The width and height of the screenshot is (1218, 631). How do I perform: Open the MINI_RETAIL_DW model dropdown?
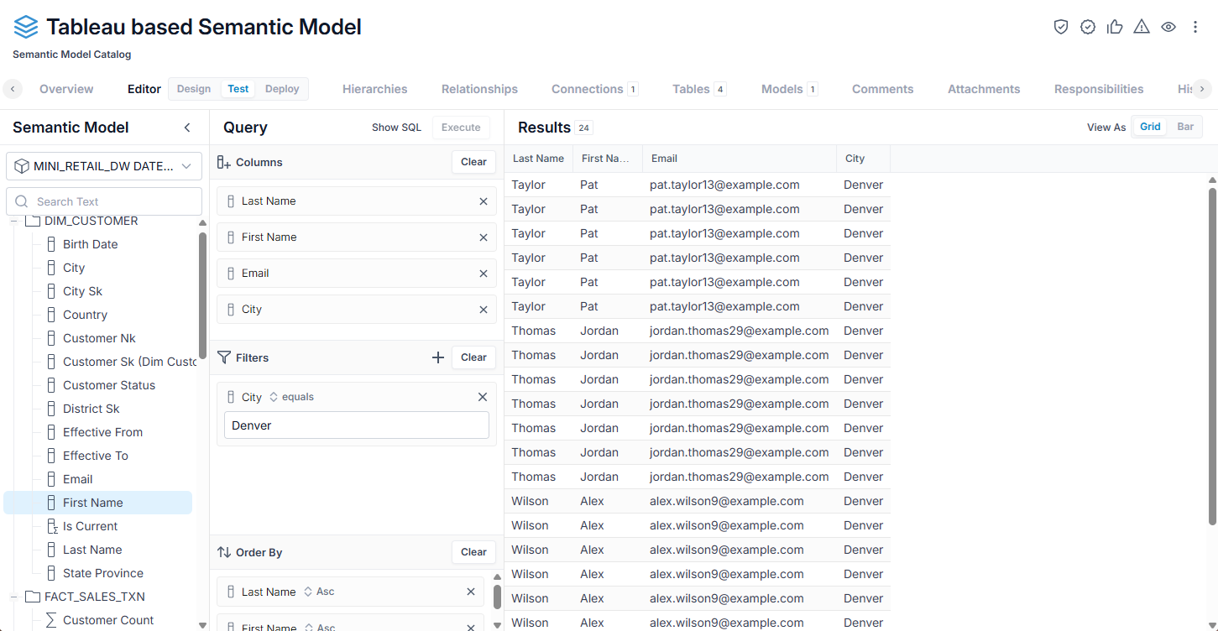[x=104, y=166]
